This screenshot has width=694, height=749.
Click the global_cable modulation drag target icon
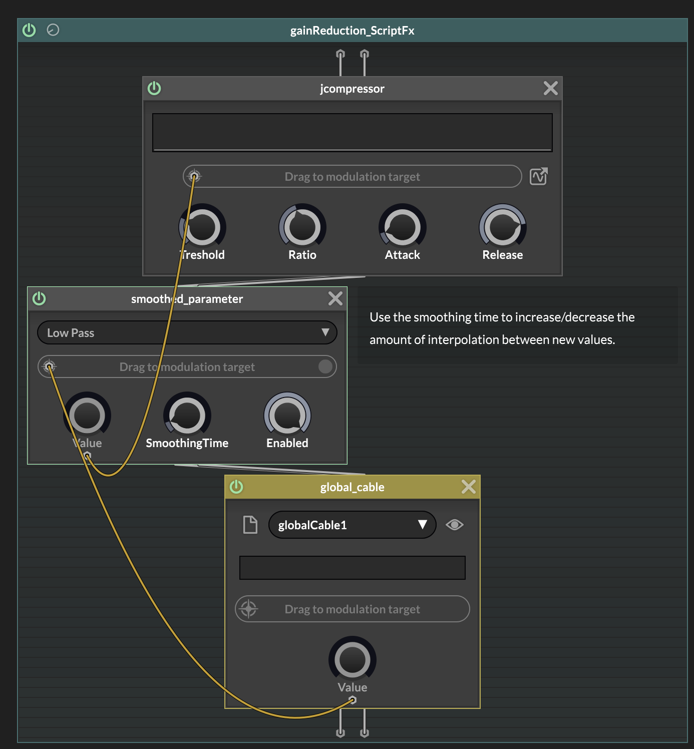(249, 609)
